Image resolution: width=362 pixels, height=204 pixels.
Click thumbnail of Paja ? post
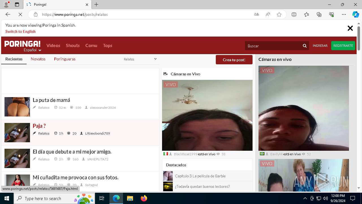tap(17, 133)
